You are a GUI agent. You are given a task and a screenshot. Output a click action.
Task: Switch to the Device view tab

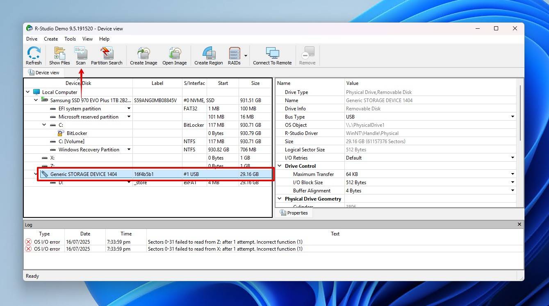(x=44, y=73)
